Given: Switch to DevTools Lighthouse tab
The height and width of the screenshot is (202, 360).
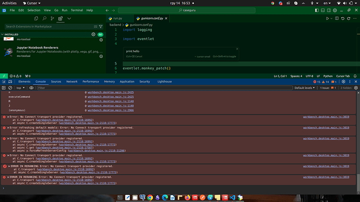Looking at the screenshot, I should [x=164, y=82].
